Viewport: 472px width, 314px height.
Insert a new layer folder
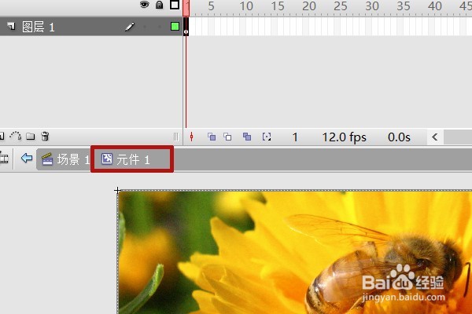30,137
